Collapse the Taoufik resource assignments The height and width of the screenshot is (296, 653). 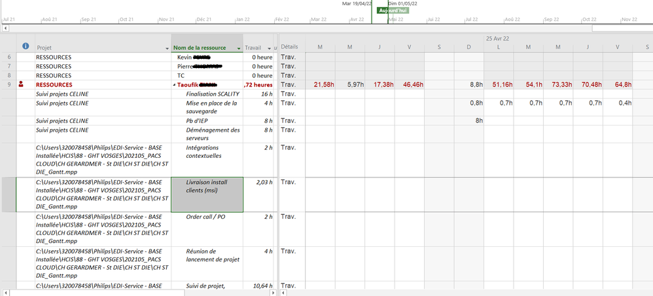click(x=175, y=84)
